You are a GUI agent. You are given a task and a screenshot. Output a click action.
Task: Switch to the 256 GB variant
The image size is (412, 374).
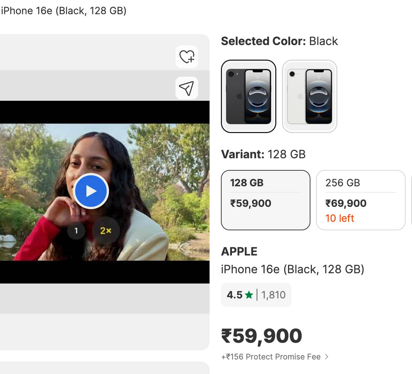[x=360, y=200]
